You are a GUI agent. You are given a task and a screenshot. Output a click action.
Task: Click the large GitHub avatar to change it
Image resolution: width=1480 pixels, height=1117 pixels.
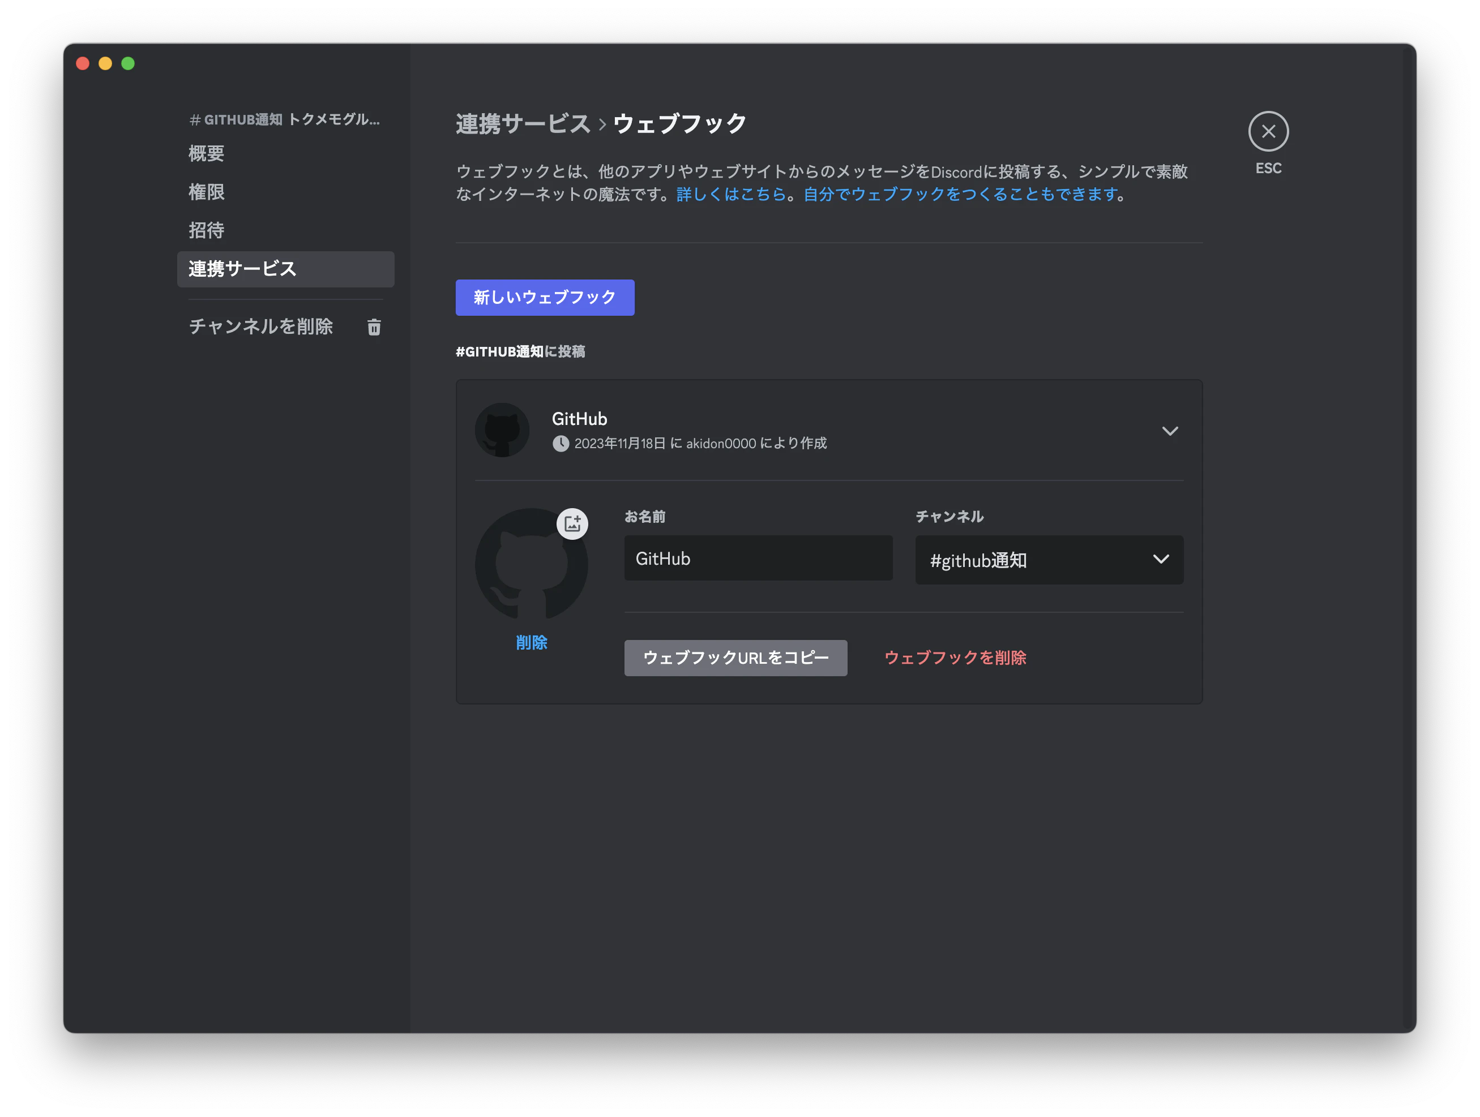[x=531, y=565]
